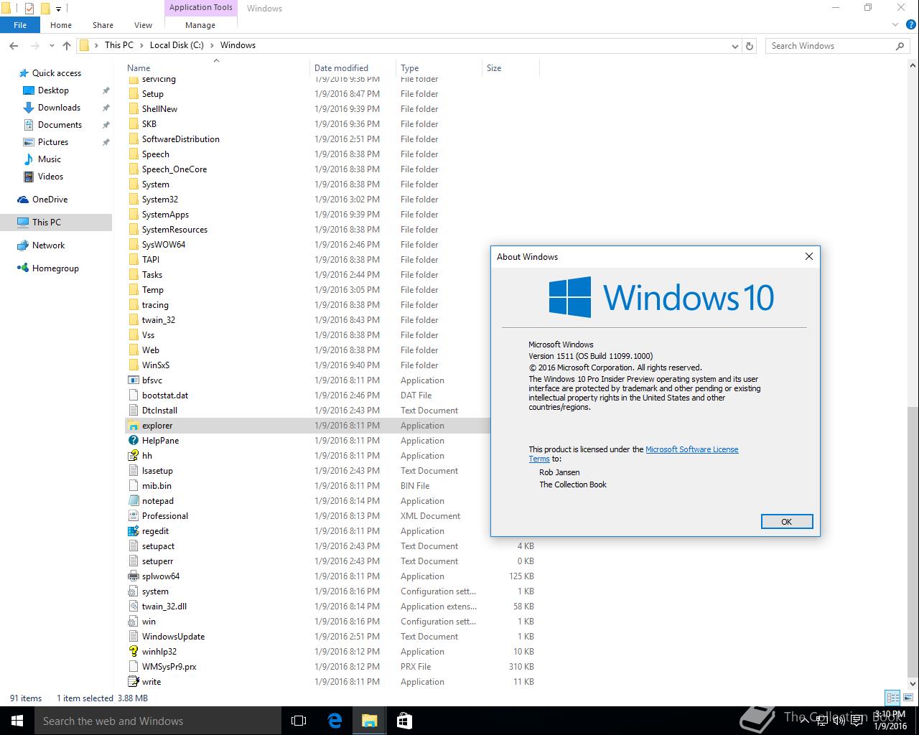Sort by the Size column header

510,68
